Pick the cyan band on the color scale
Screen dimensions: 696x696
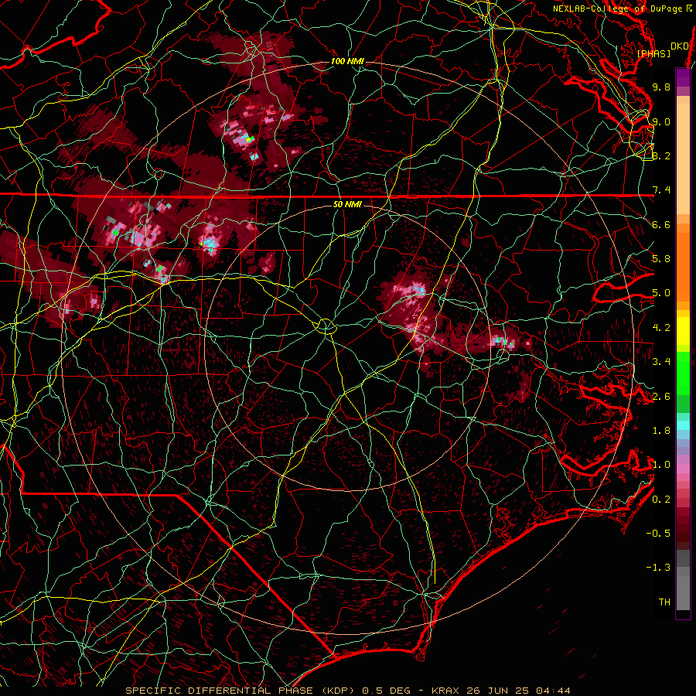(683, 425)
